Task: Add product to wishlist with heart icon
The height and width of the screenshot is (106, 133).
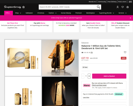Action: [x=125, y=52]
